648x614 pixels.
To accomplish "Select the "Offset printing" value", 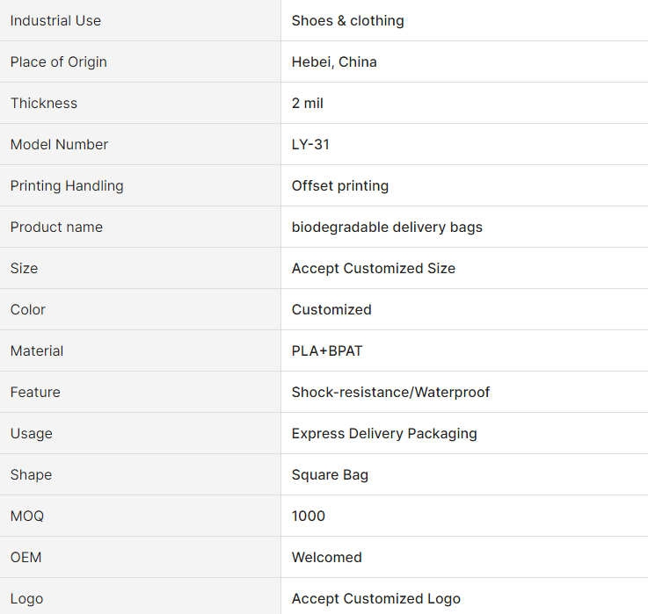I will coord(339,185).
